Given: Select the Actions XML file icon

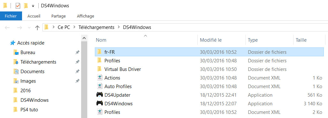Looking at the screenshot, I should pyautogui.click(x=100, y=78).
